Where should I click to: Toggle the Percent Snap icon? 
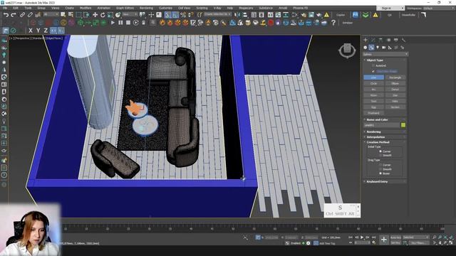[x=183, y=15]
